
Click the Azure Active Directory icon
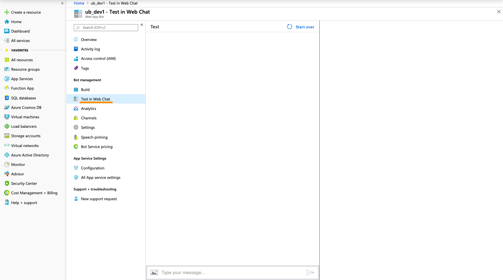tap(7, 155)
